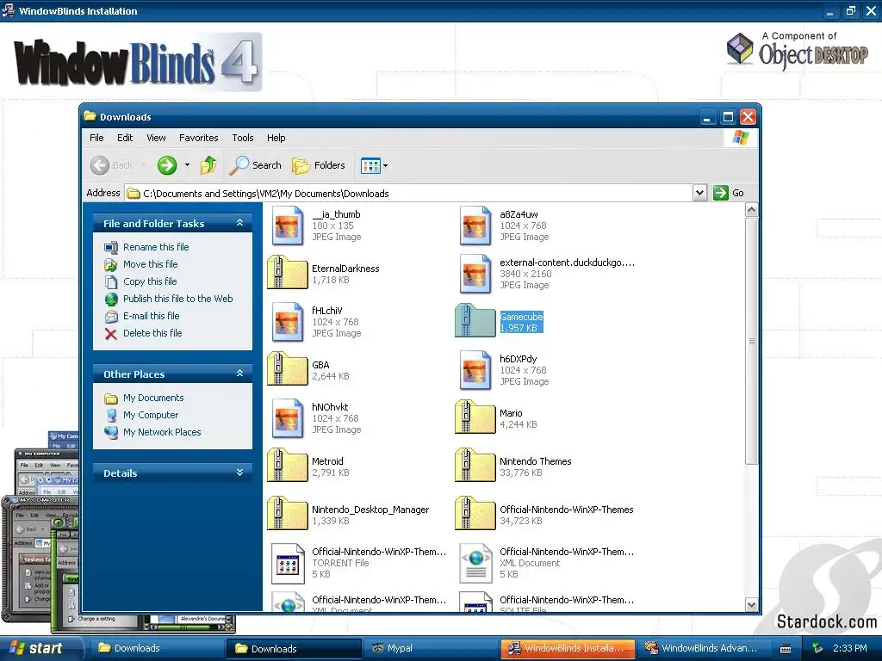
Task: Select the Mario zip folder icon
Action: coord(475,417)
